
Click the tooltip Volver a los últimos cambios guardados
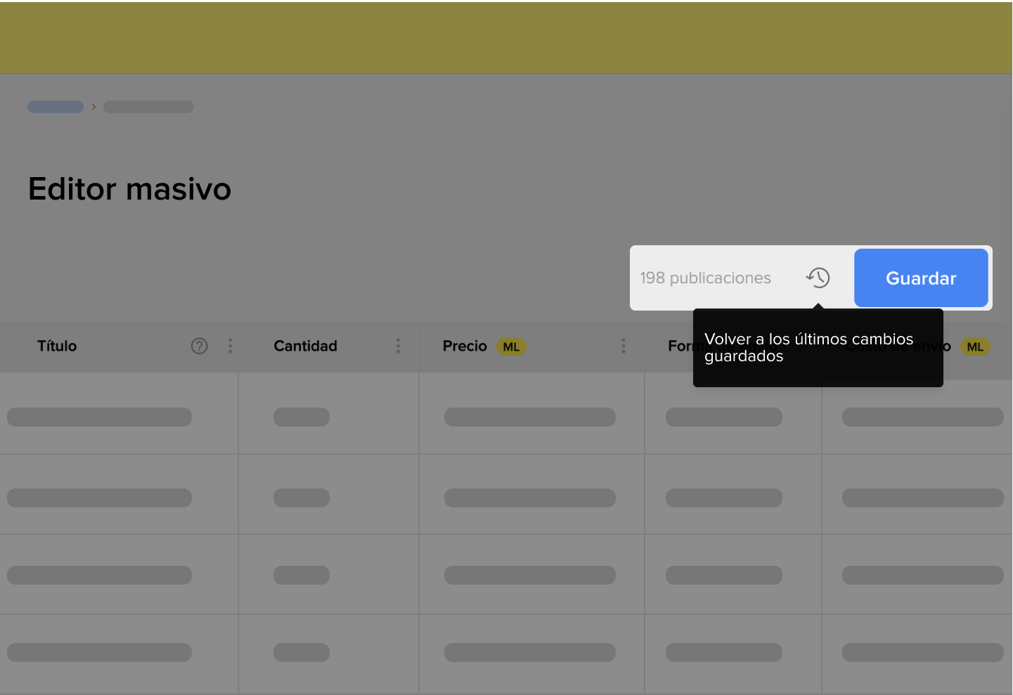818,348
